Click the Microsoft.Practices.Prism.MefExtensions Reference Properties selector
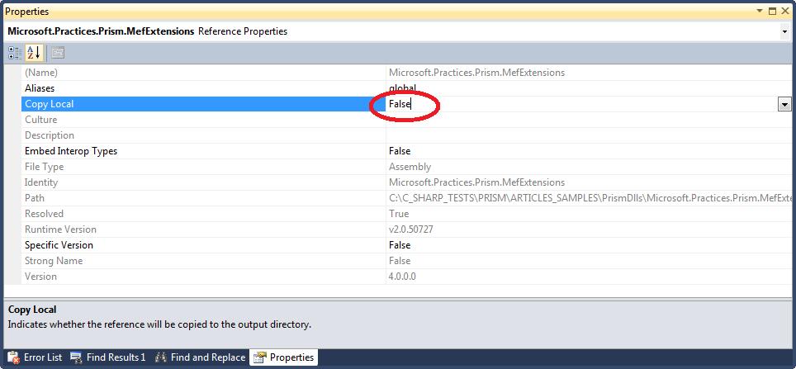 pos(398,31)
